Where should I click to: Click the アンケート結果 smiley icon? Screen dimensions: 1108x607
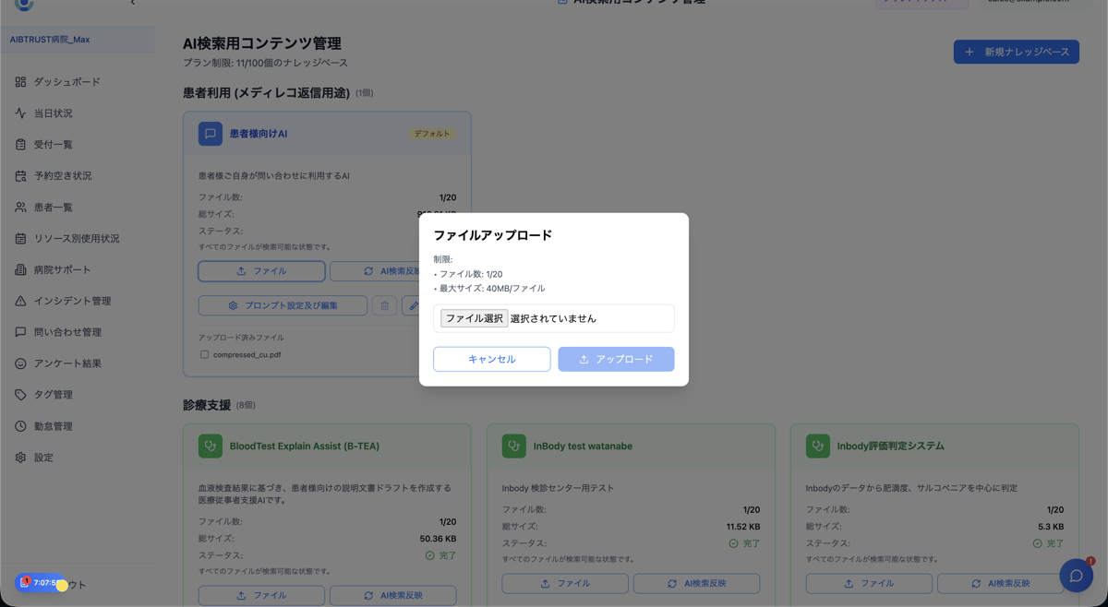[x=18, y=363]
